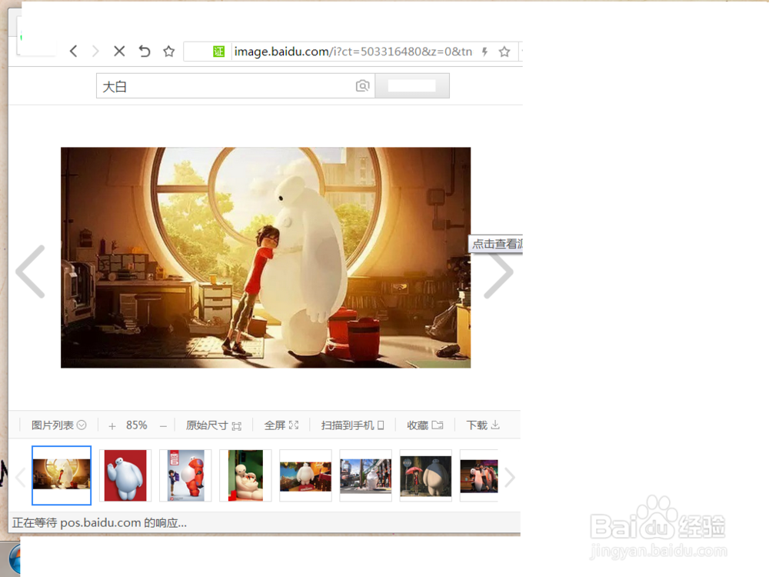Click the main Baymax hugging image
Viewport: 769px width, 577px height.
(x=265, y=258)
